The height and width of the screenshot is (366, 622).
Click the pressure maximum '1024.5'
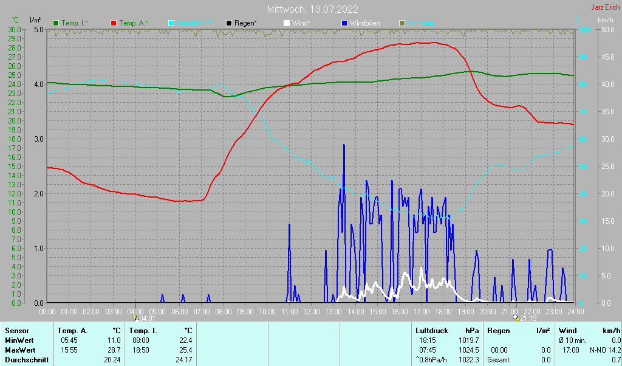click(468, 351)
